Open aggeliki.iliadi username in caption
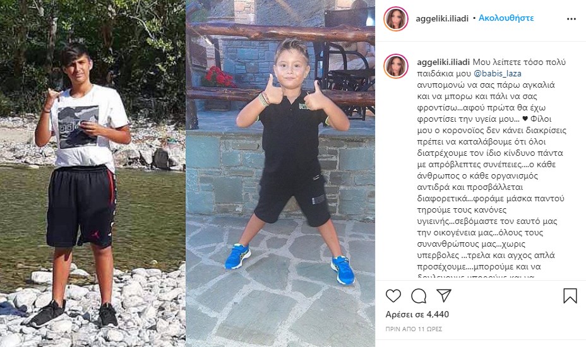The image size is (586, 347). [444, 62]
